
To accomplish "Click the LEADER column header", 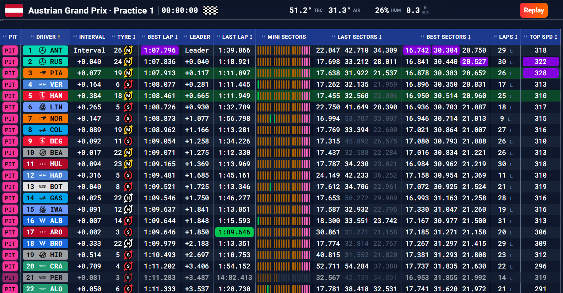I will coord(200,37).
